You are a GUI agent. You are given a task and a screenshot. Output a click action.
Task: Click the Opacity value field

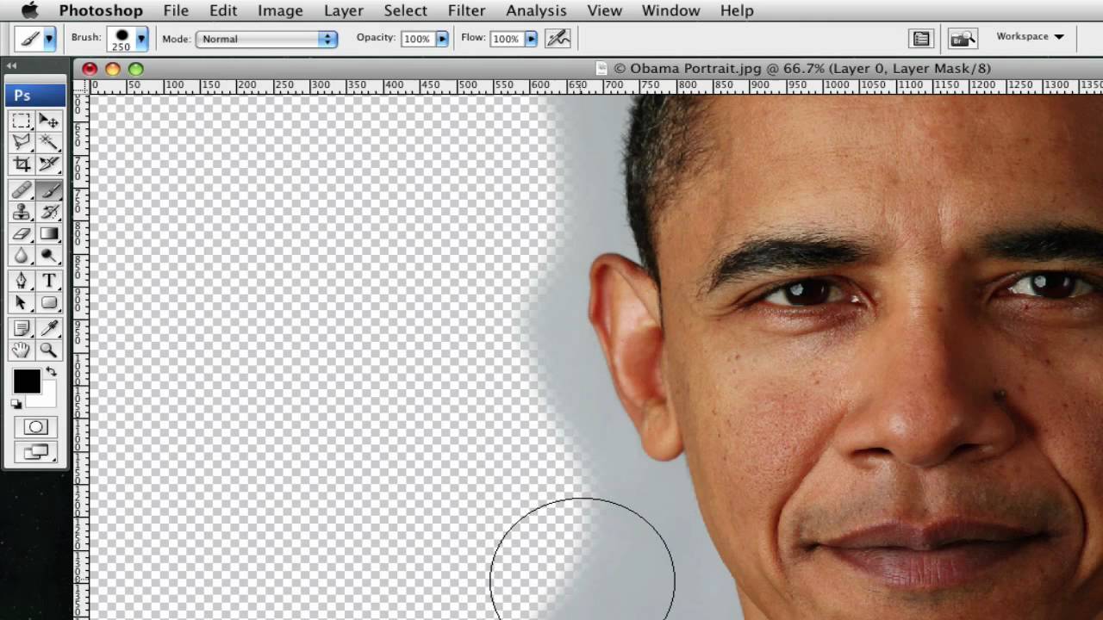(x=417, y=39)
